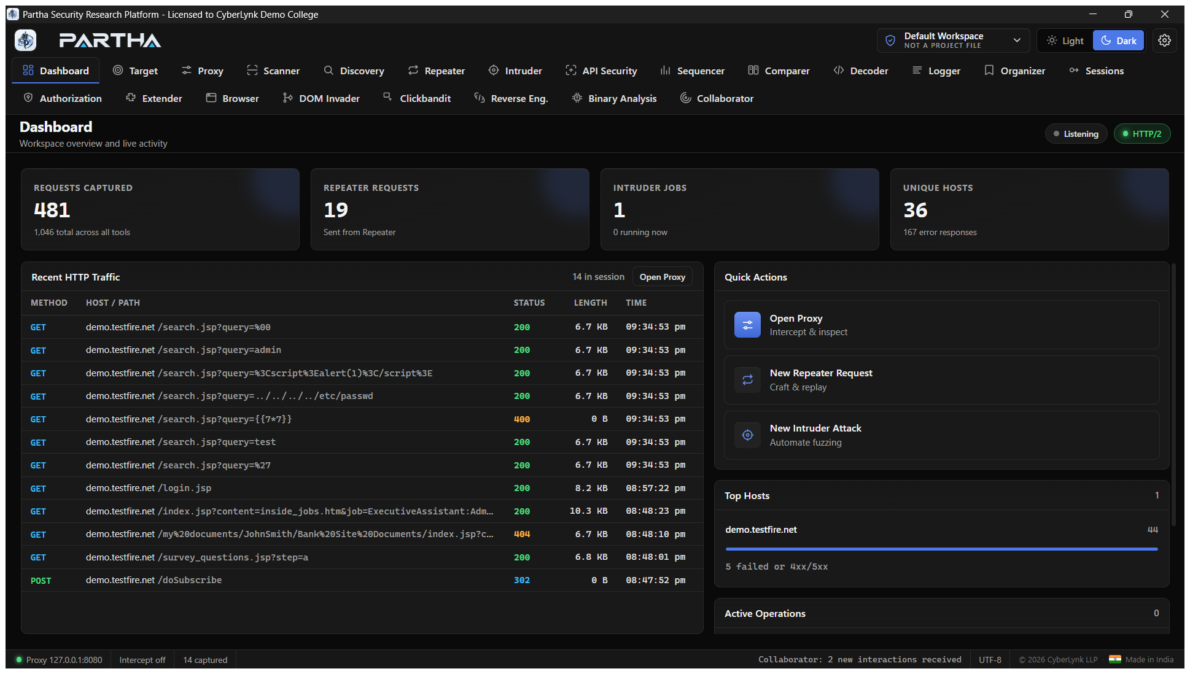Viewport: 1190px width, 674px height.
Task: Click the STATUS column header
Action: [x=529, y=303]
